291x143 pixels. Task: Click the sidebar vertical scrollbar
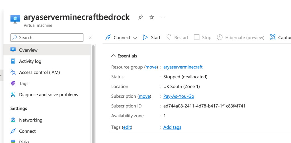tap(93, 94)
